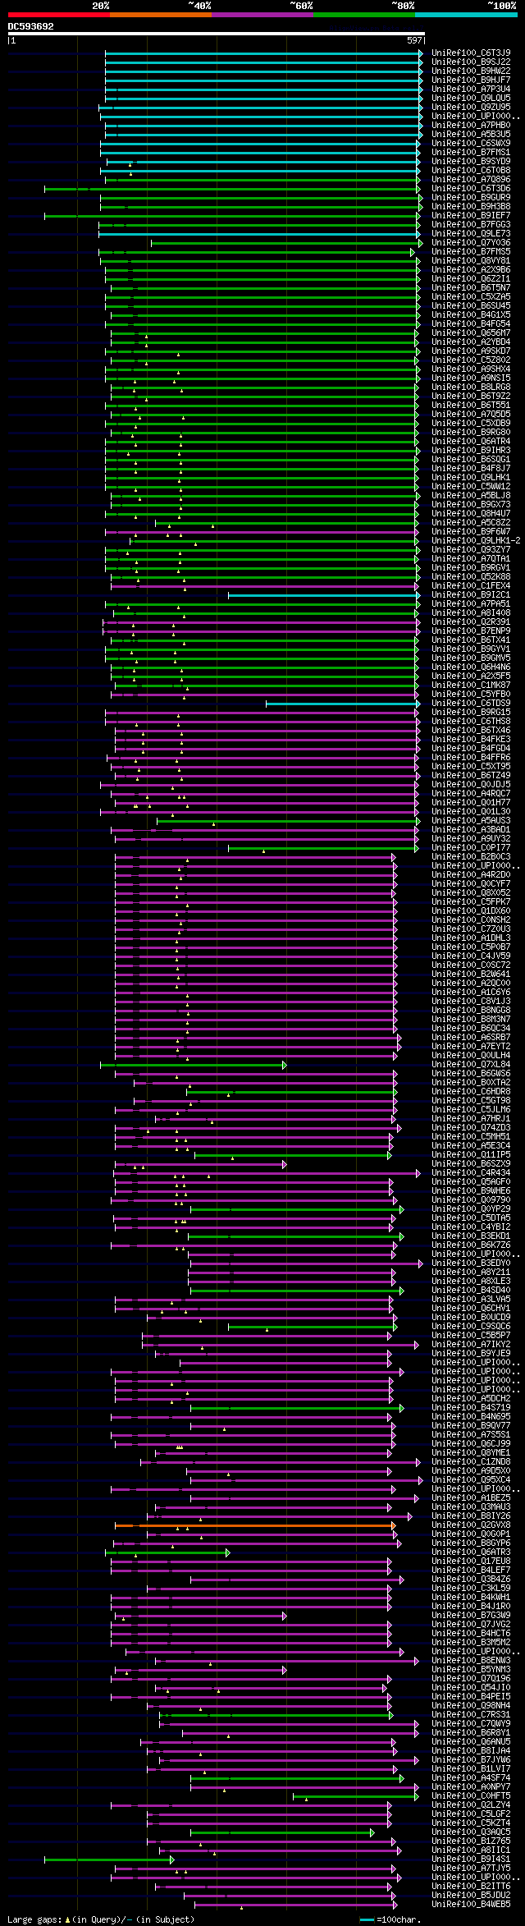
Task: Select label UniRef100_B2ITT6
Action: pos(471,1886)
